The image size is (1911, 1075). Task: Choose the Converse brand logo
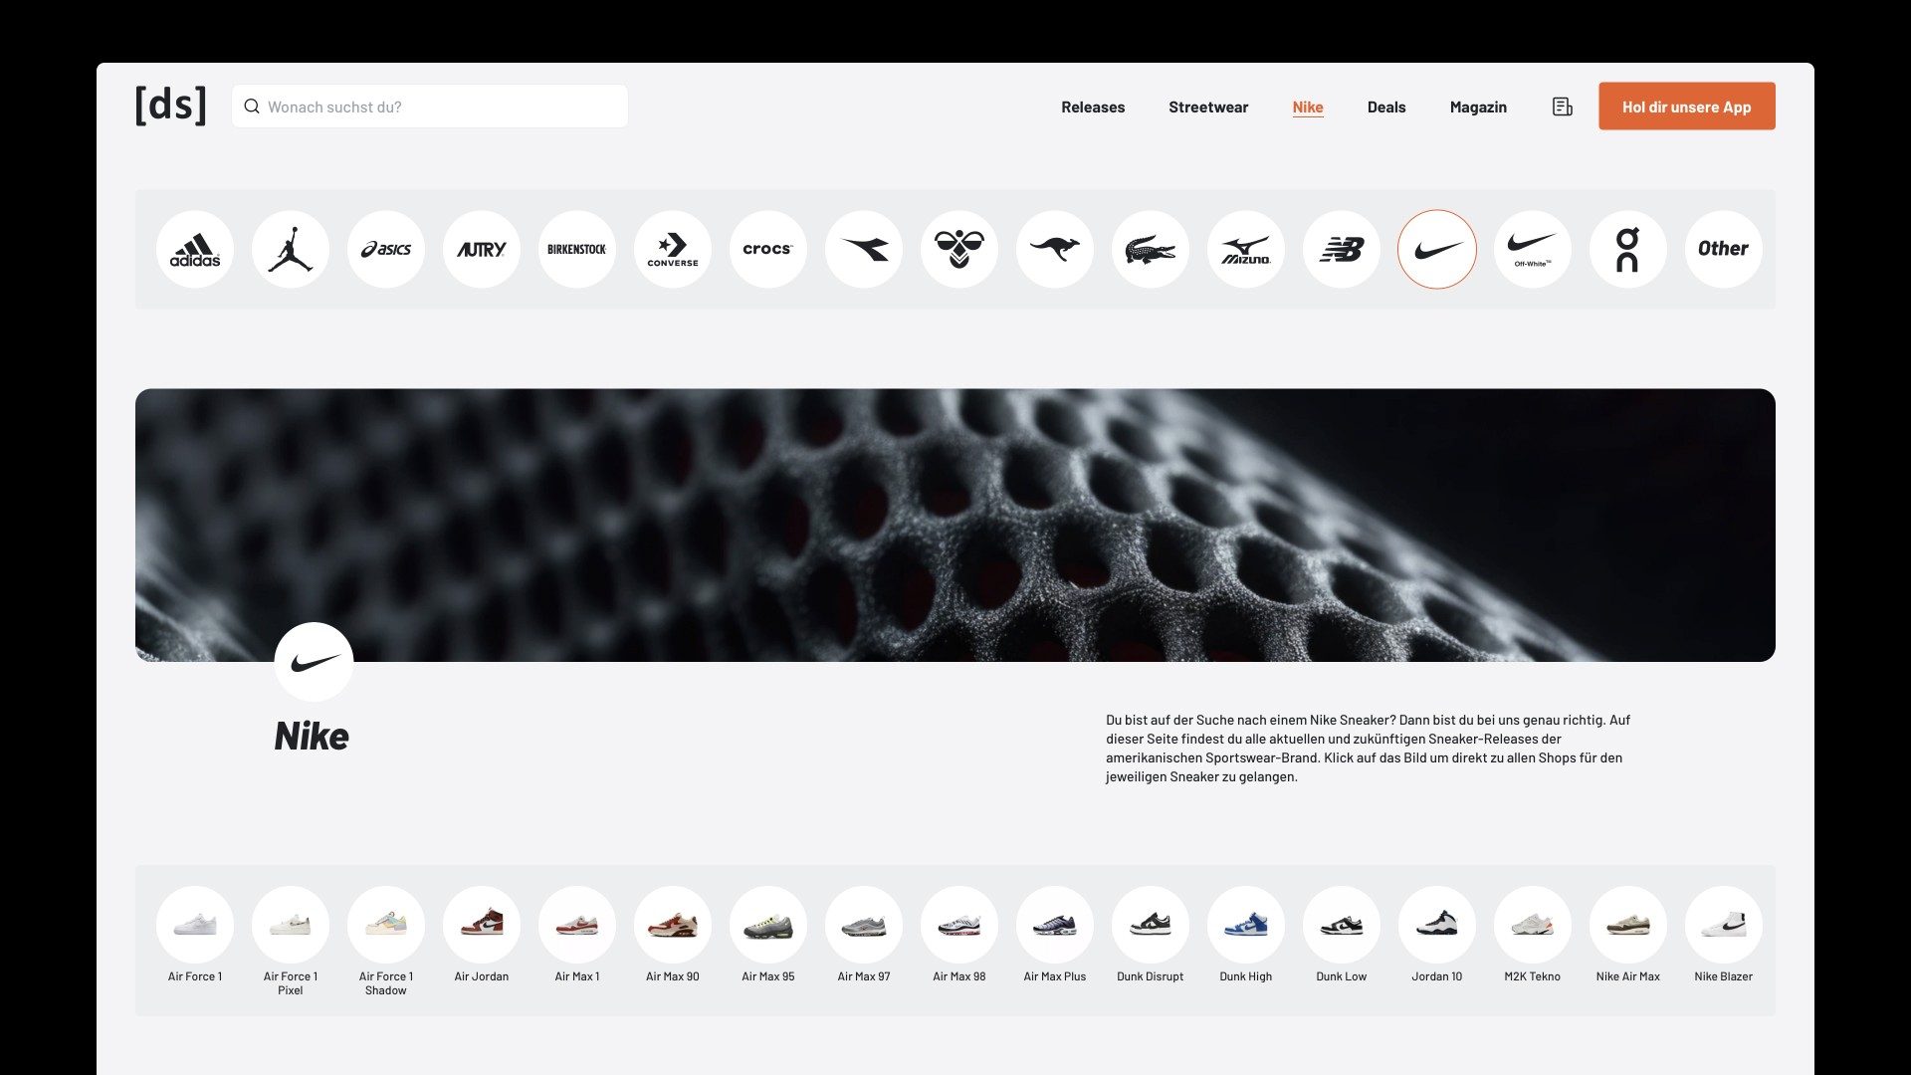[673, 249]
